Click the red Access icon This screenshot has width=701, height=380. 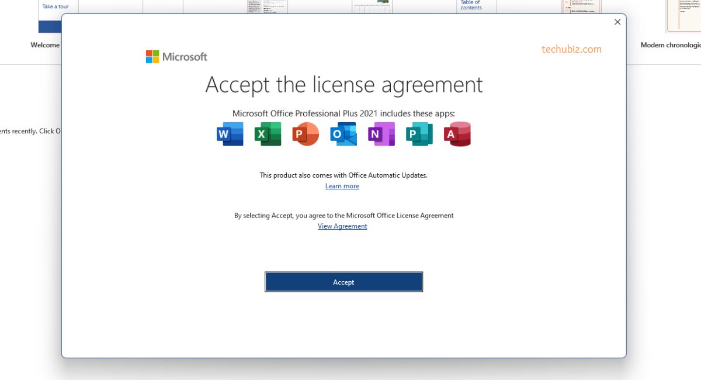click(457, 134)
